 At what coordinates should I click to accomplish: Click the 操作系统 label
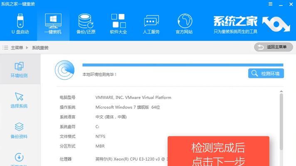[x=67, y=107]
